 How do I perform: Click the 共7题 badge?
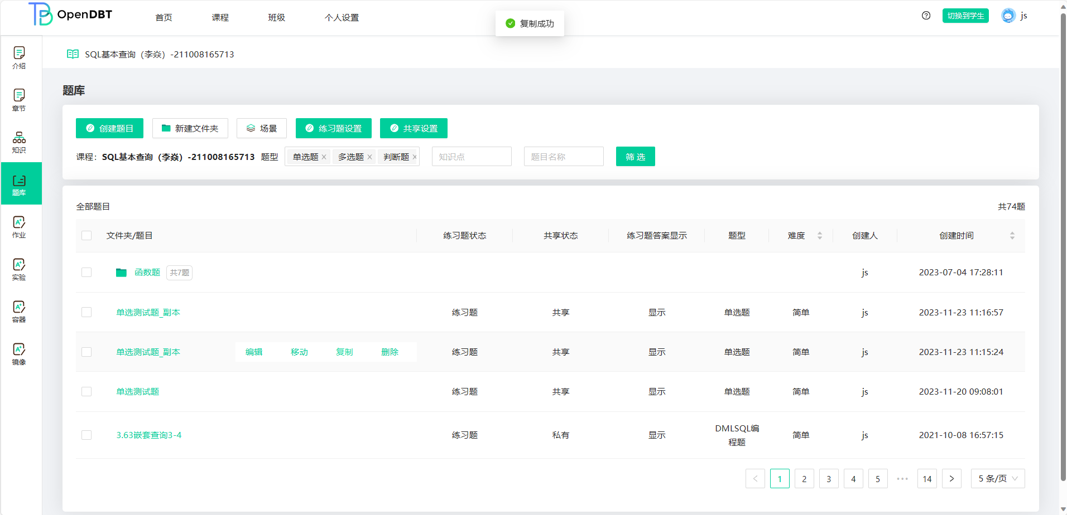[x=180, y=273]
